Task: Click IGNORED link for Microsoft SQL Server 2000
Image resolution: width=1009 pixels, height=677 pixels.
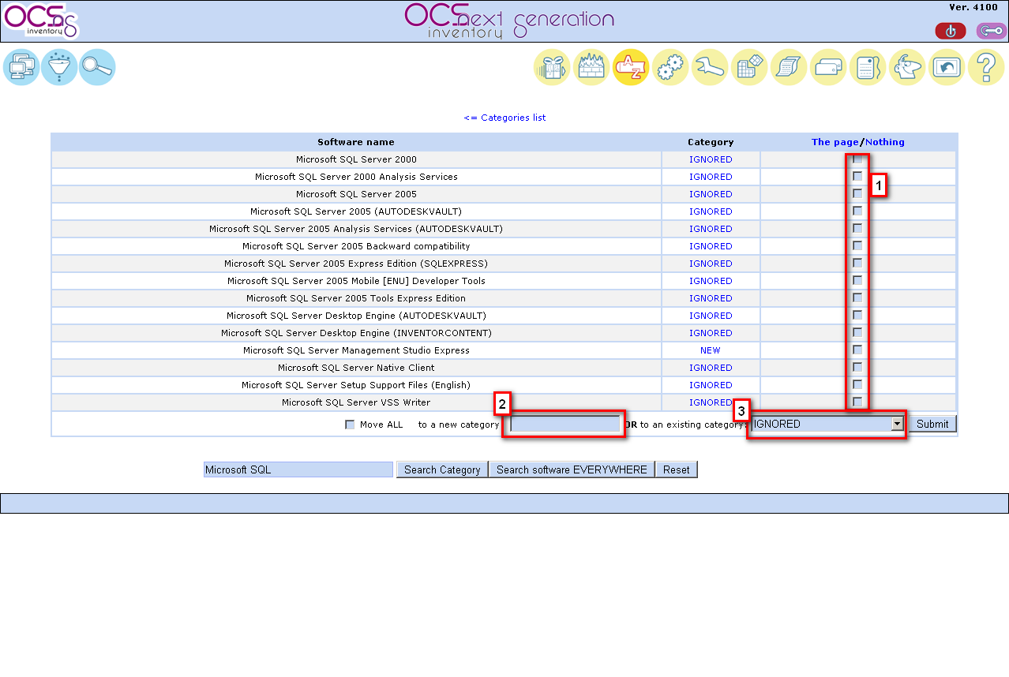Action: 711,159
